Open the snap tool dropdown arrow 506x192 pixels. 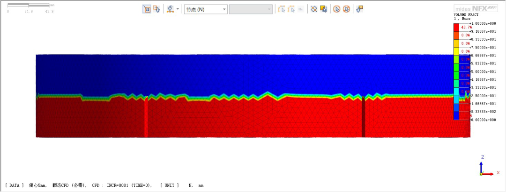click(x=178, y=9)
